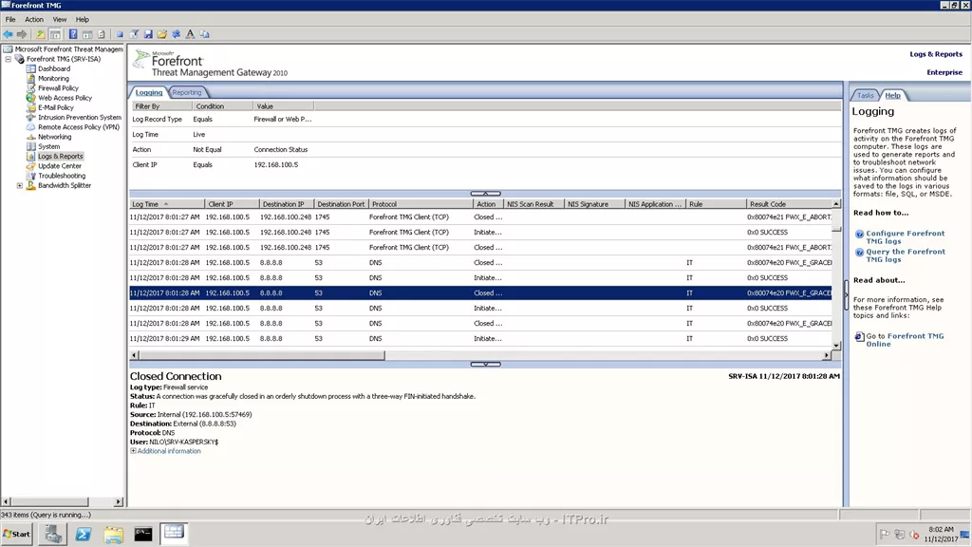Select the Client IP filter row

click(485, 165)
